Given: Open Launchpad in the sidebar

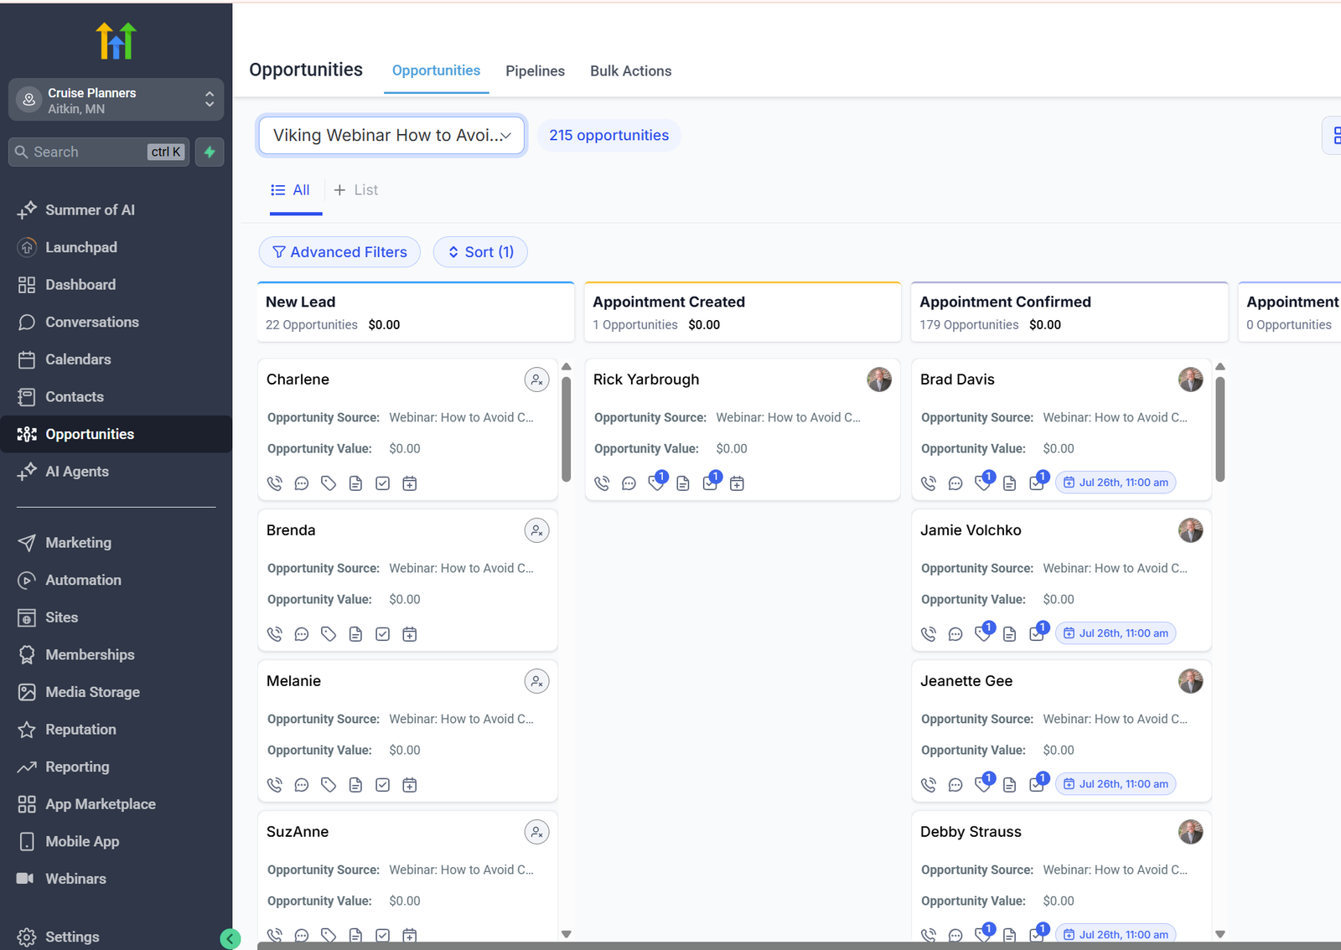Looking at the screenshot, I should click(x=116, y=247).
